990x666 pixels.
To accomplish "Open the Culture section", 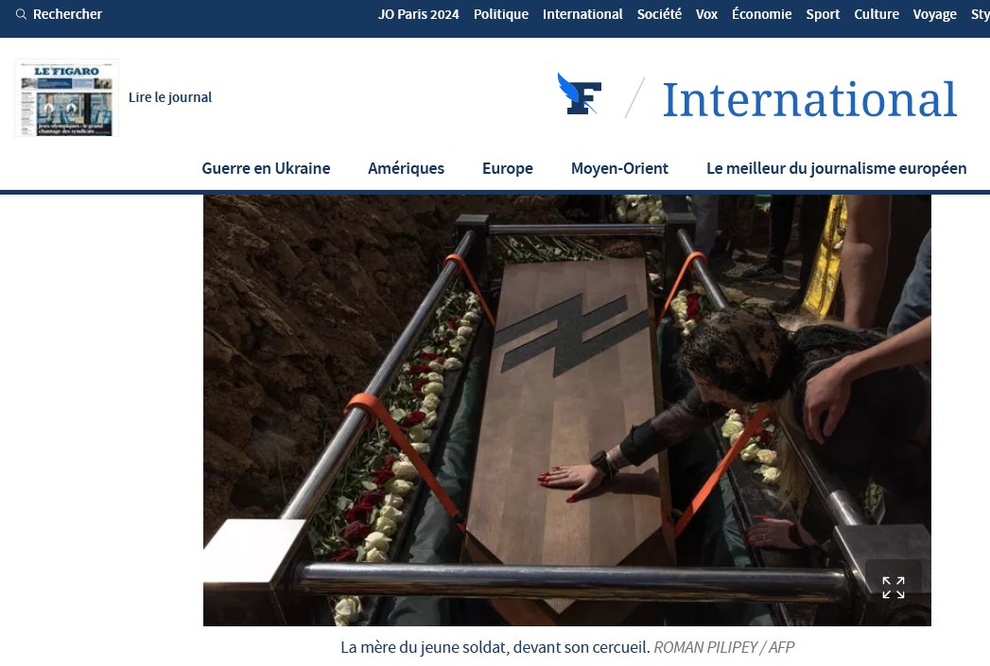I will click(877, 14).
